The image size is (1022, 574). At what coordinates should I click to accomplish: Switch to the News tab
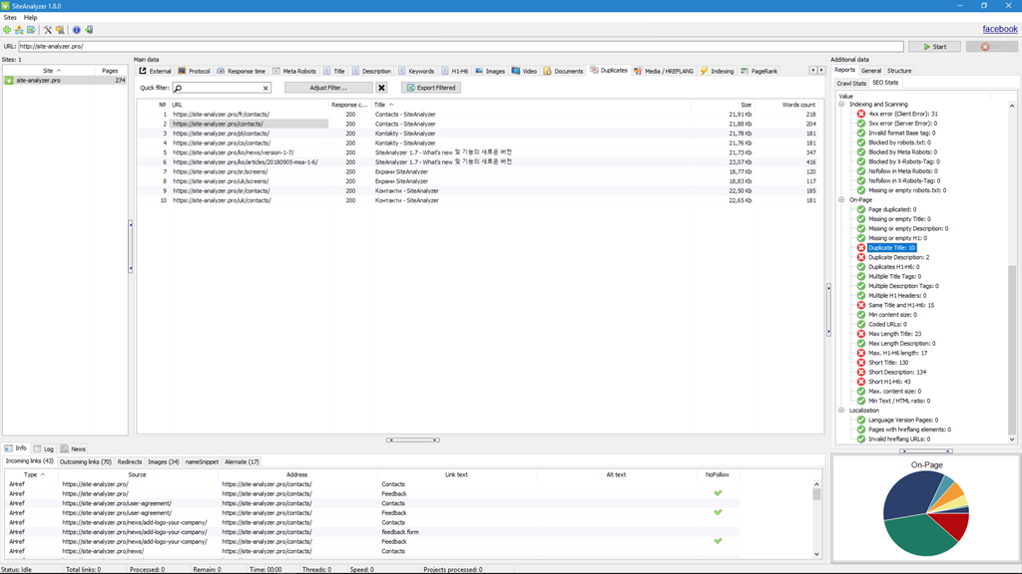pyautogui.click(x=73, y=449)
